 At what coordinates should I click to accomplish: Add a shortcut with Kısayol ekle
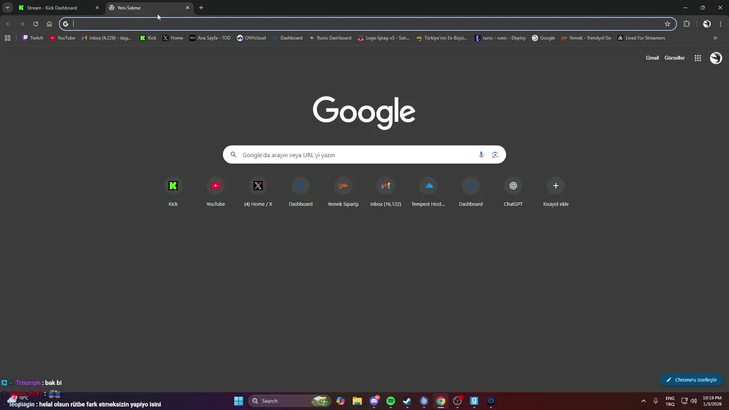556,192
